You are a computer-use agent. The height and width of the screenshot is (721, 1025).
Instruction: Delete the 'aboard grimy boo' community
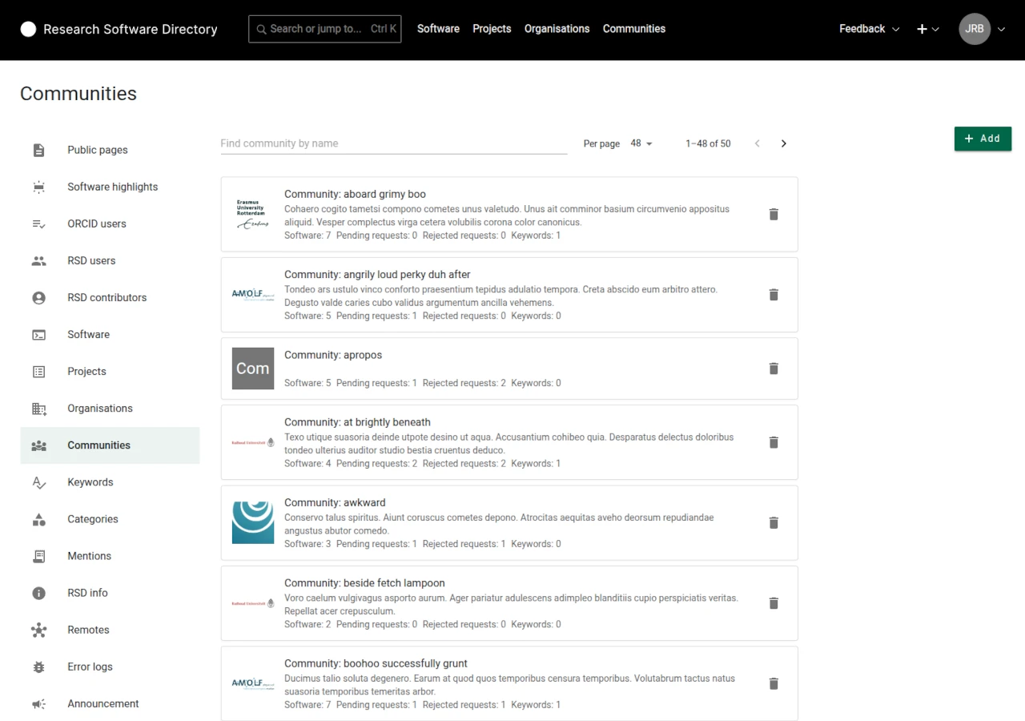(774, 215)
